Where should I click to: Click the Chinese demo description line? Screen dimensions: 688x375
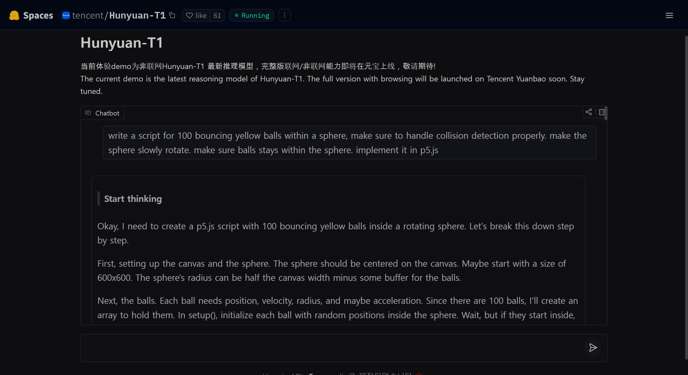click(258, 66)
